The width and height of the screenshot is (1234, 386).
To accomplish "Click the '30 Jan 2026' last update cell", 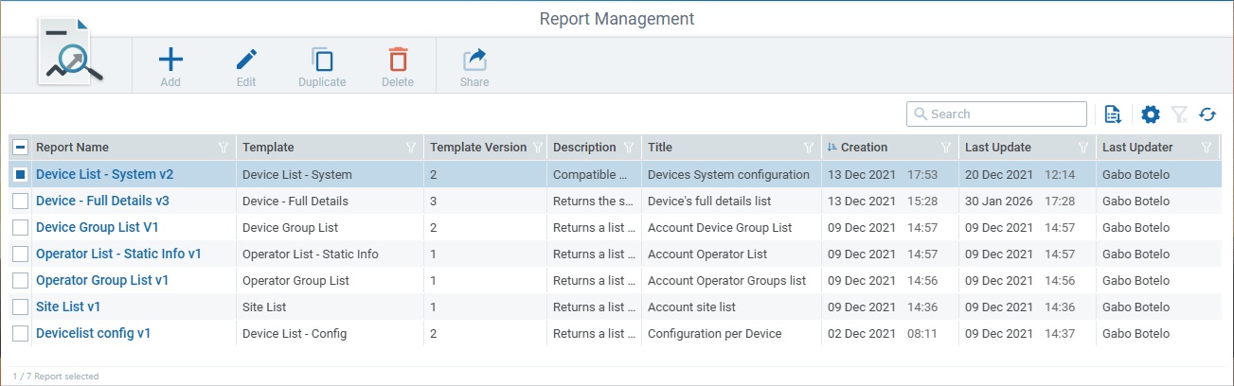I will click(x=998, y=201).
